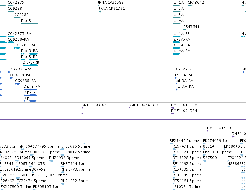The image size is (246, 191).
Task: Select the RH58017.5prime EST
Action: pos(62,155)
